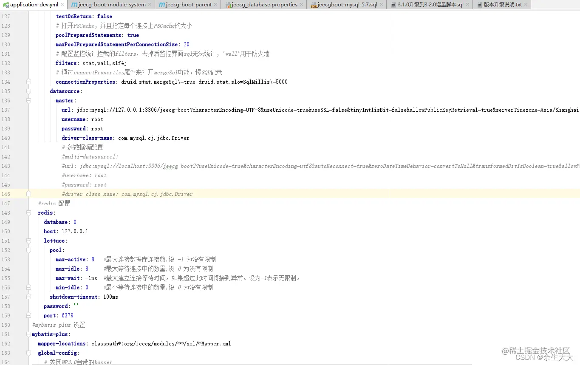Close the jeecg-boot-parent tab
This screenshot has height=365, width=580.
[216, 5]
